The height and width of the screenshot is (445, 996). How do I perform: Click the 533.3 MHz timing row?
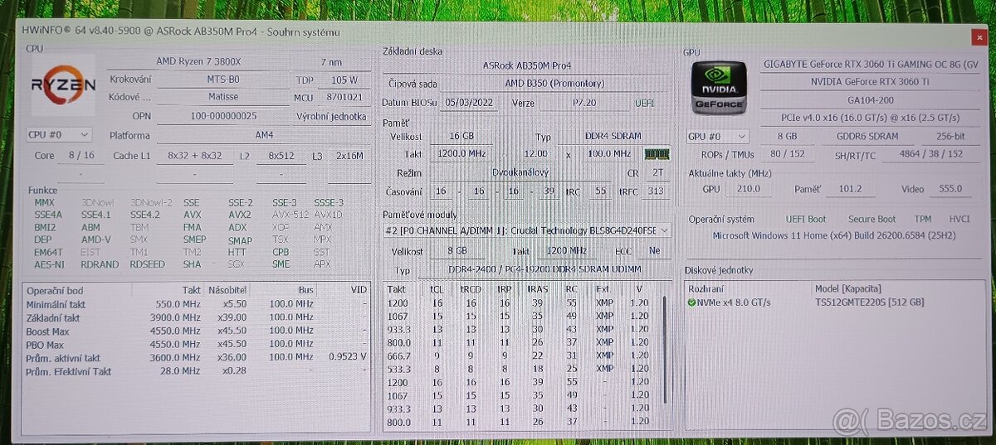521,367
